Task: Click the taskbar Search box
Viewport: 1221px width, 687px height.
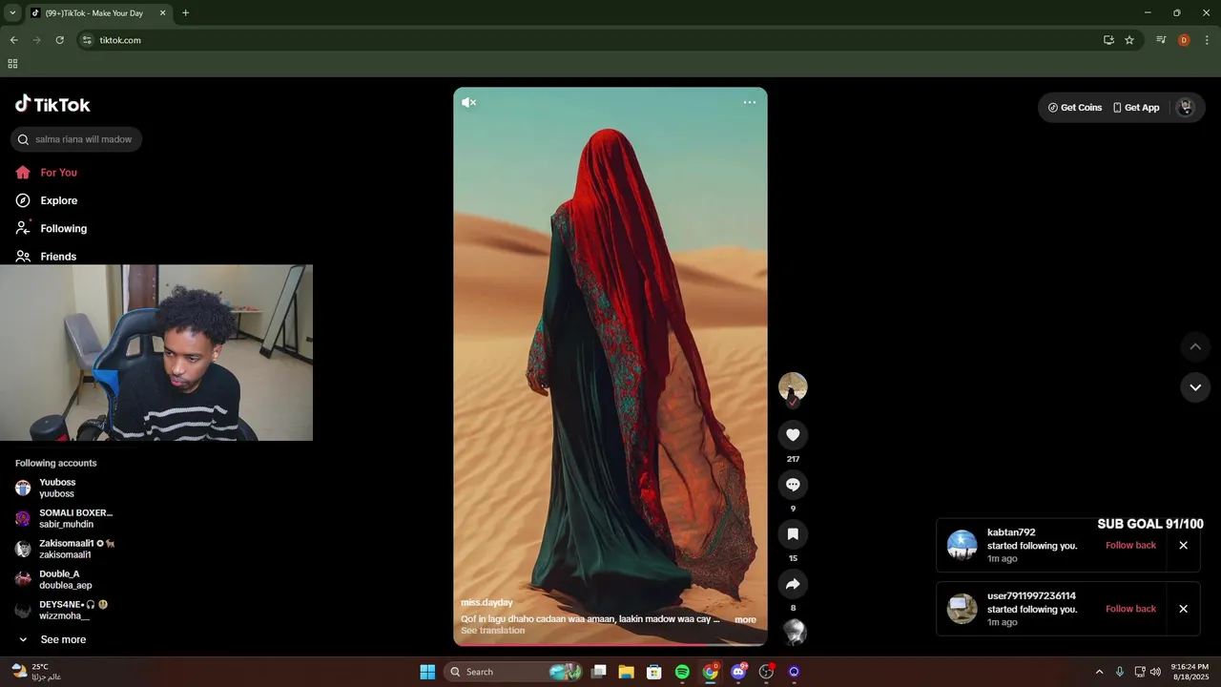Action: pos(513,672)
